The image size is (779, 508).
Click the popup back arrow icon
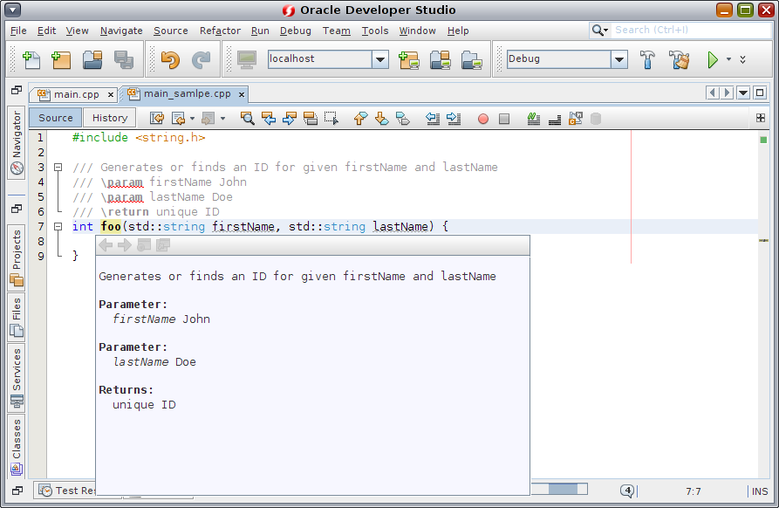pyautogui.click(x=106, y=245)
